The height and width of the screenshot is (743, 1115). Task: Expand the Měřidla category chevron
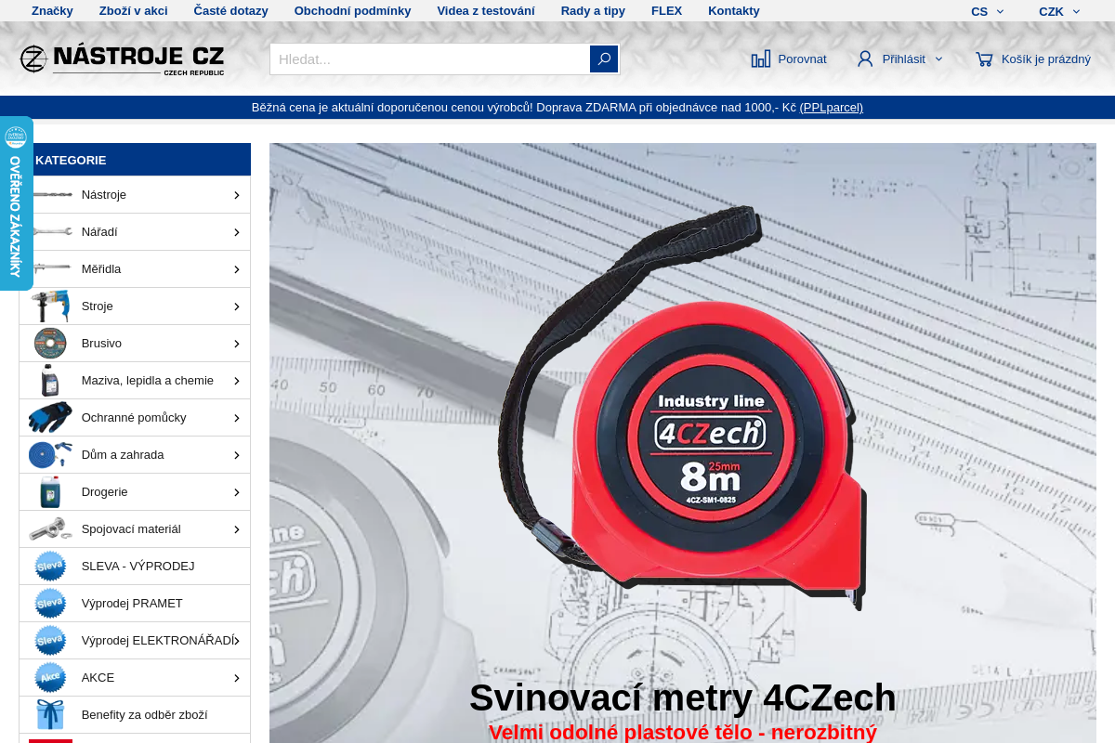coord(238,268)
